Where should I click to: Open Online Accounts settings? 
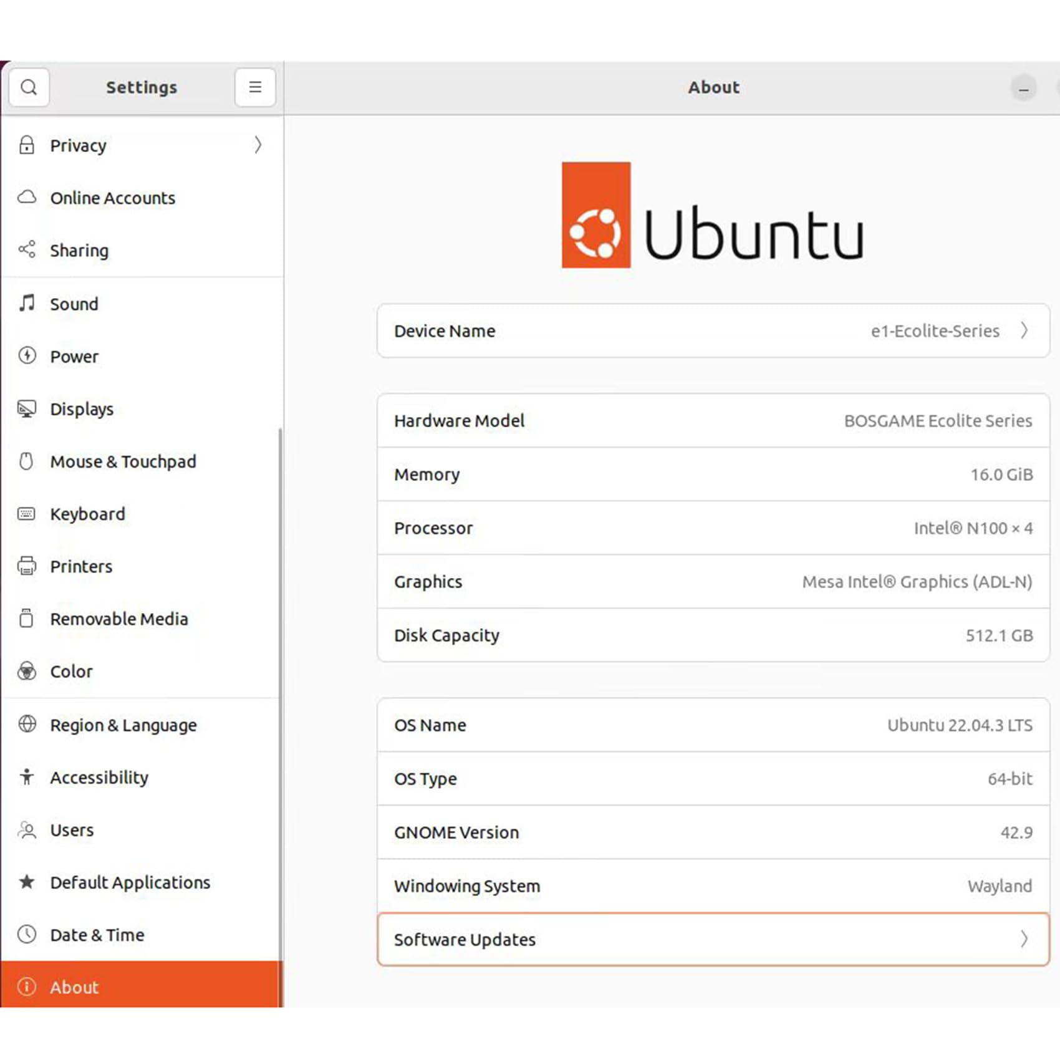[112, 198]
